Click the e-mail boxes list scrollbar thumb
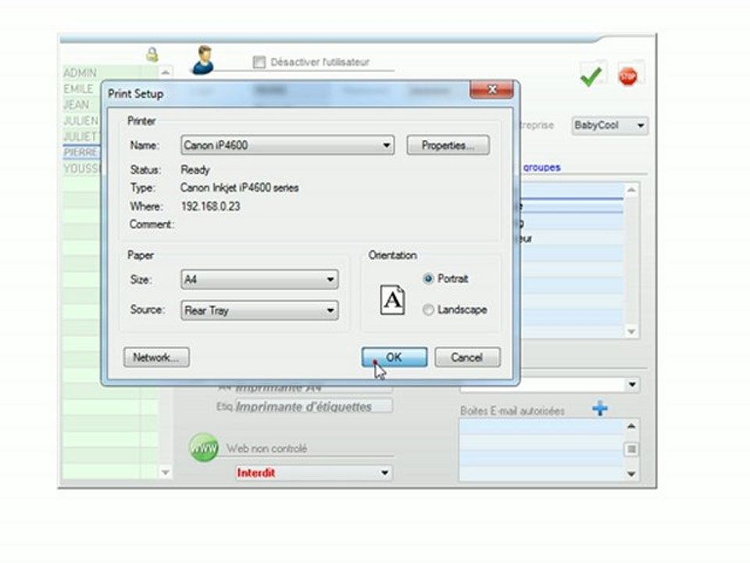750x563 pixels. (x=631, y=449)
